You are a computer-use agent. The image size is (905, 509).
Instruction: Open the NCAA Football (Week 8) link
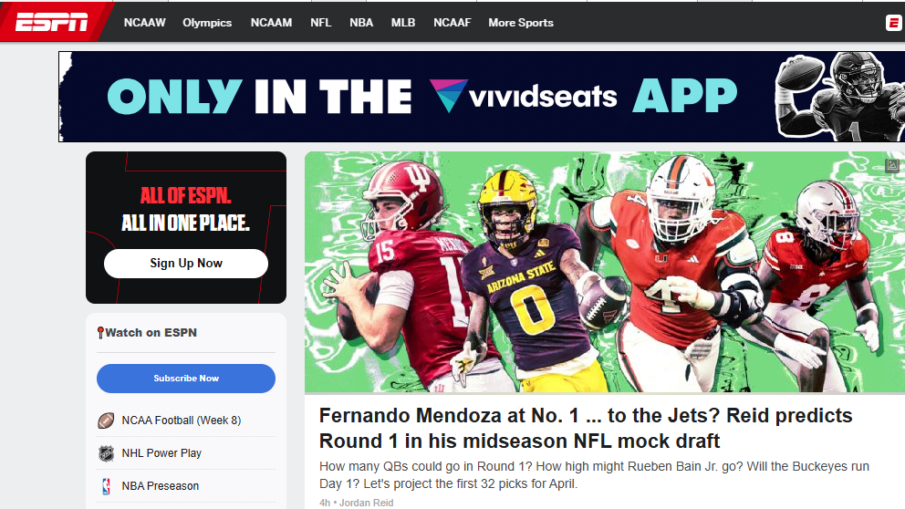tap(182, 421)
